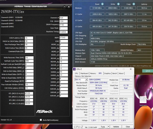
Task: Minimize the ASRock Timing Configurator window
Action: point(65,7)
